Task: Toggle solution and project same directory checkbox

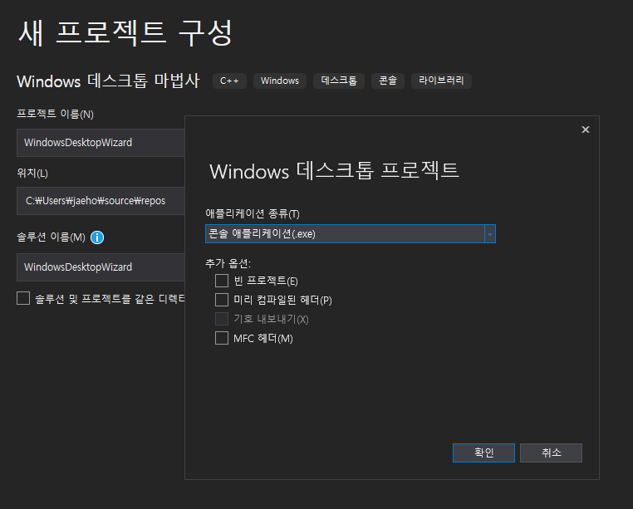Action: 23,298
